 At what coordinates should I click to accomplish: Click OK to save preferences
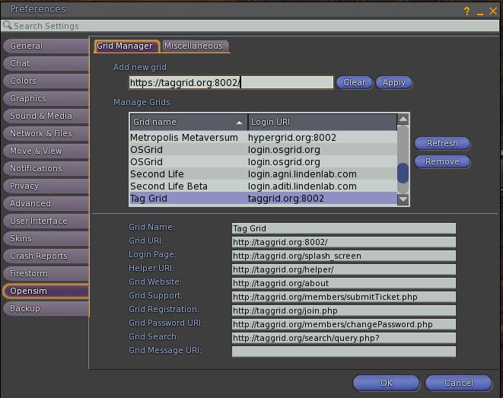point(387,383)
